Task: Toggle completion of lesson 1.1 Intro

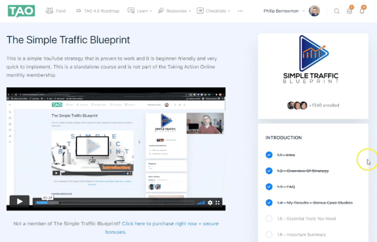Action: [269, 155]
